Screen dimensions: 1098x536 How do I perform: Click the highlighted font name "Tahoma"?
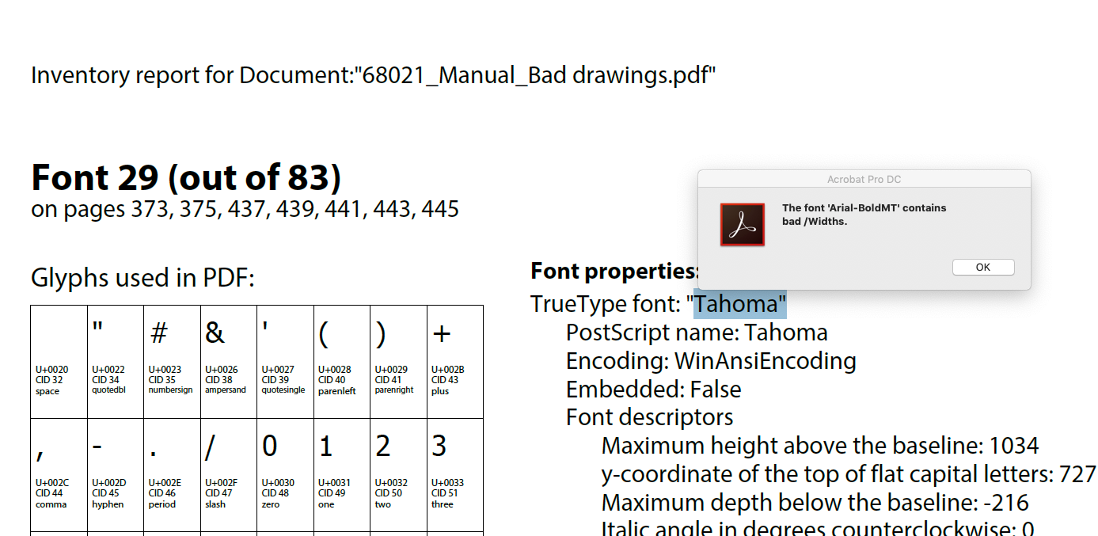click(740, 304)
